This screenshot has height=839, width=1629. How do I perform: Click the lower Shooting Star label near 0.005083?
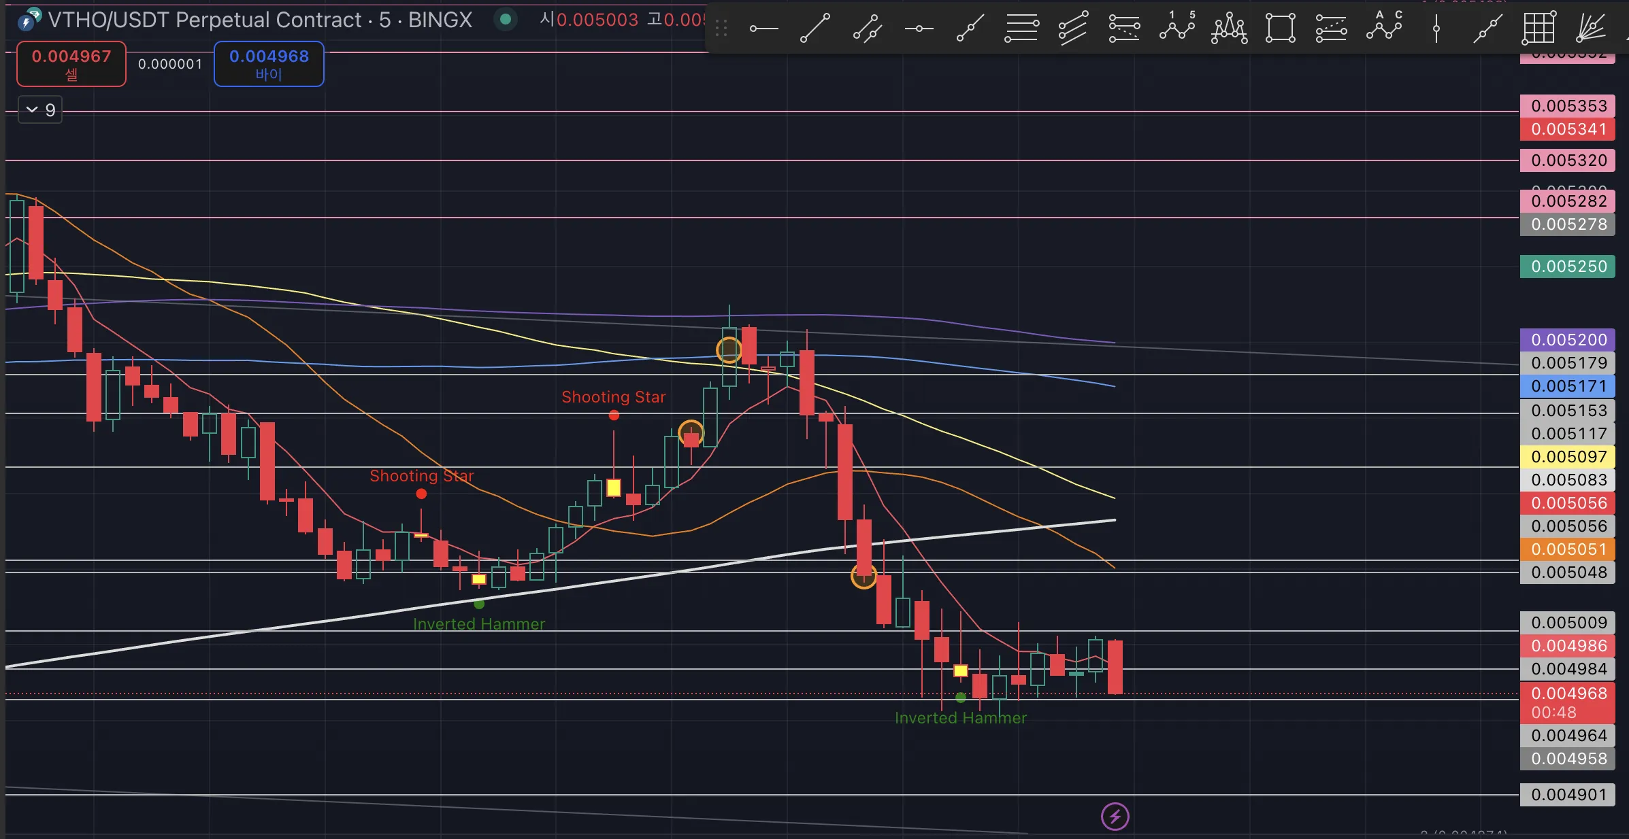(x=421, y=476)
